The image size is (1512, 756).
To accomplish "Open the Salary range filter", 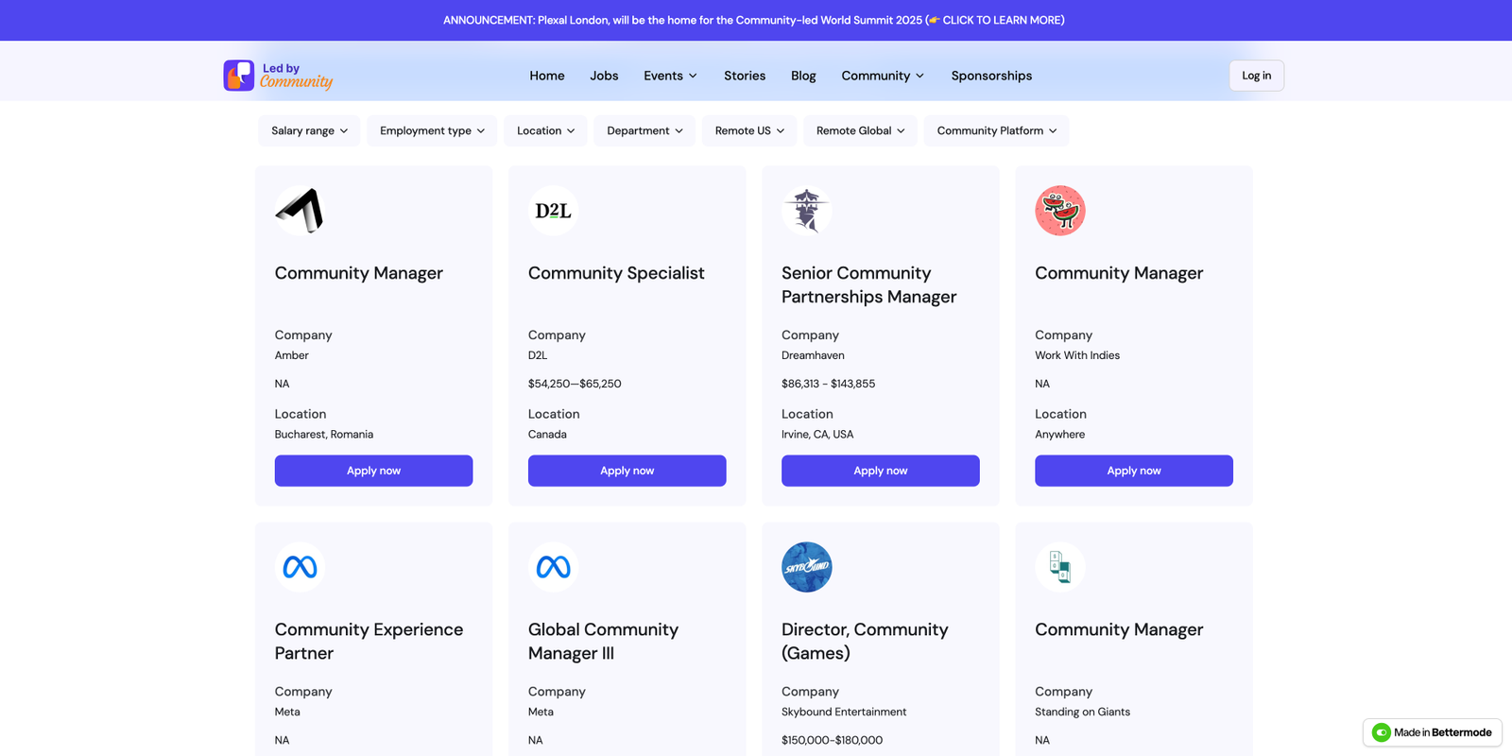I will [309, 130].
